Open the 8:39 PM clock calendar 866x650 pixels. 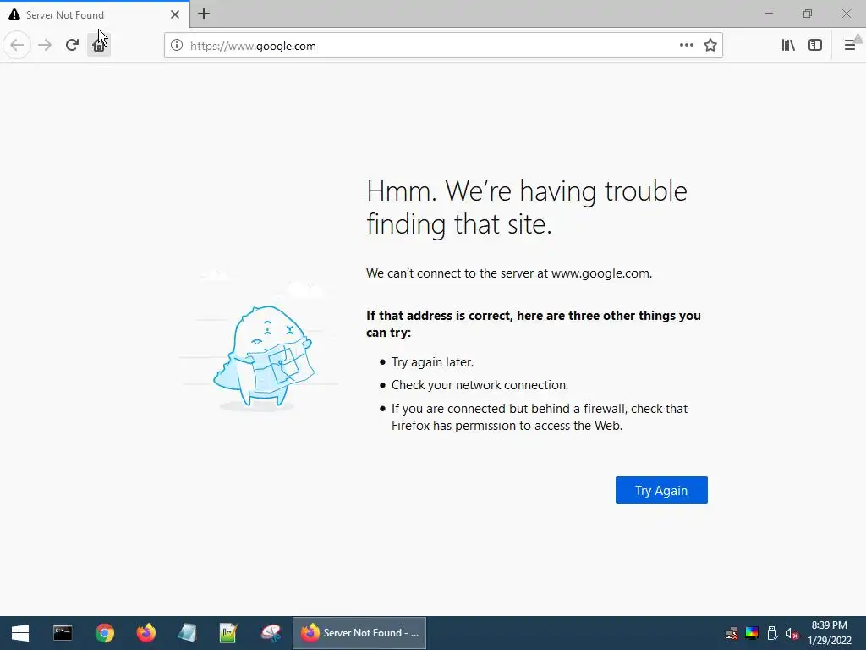(830, 633)
